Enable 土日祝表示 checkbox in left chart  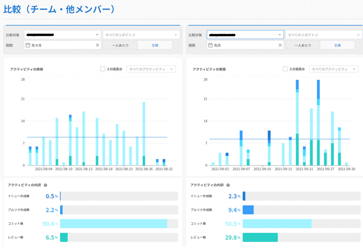(x=103, y=69)
